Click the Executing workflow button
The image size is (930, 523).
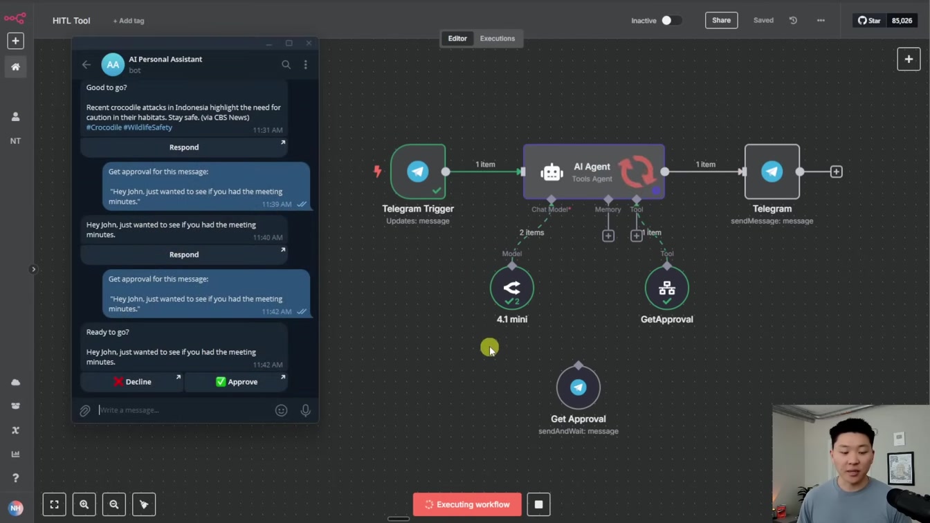[467, 504]
